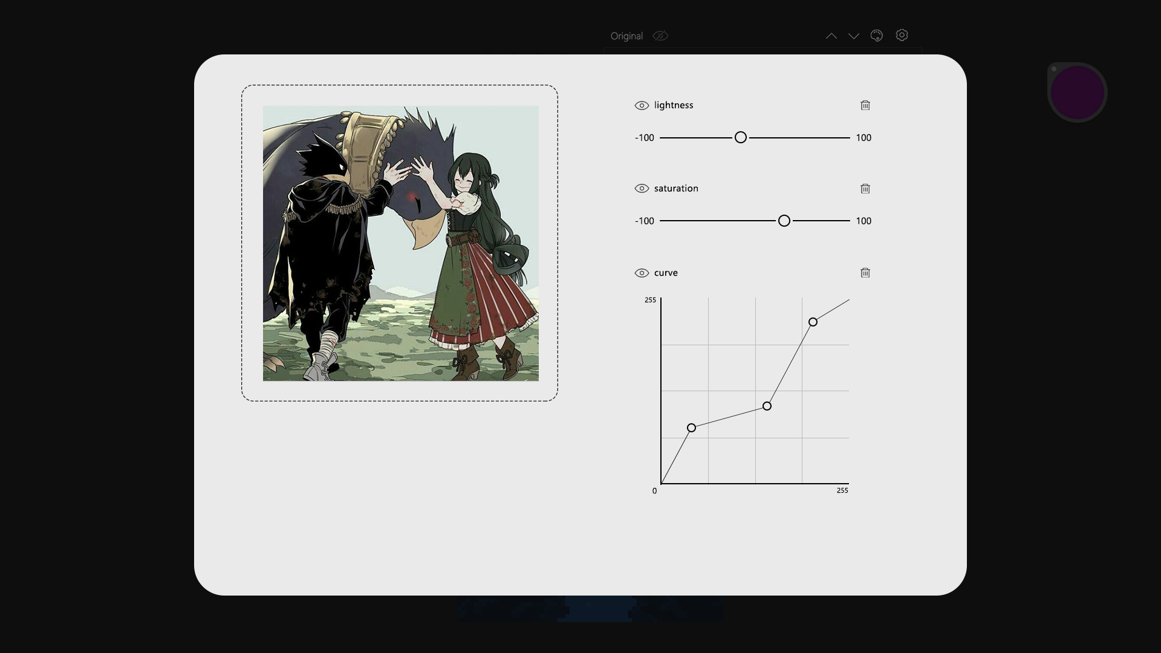1161x653 pixels.
Task: Toggle curve visibility eye
Action: pyautogui.click(x=642, y=273)
